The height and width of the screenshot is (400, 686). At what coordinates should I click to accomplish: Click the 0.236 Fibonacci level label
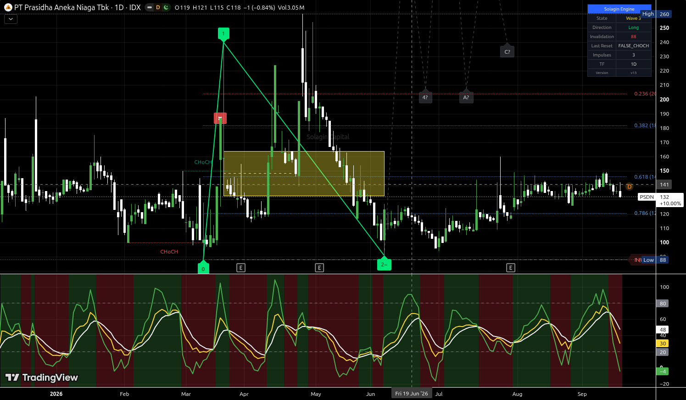pos(645,94)
